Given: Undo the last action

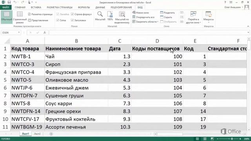Looking at the screenshot, I should [15, 2].
